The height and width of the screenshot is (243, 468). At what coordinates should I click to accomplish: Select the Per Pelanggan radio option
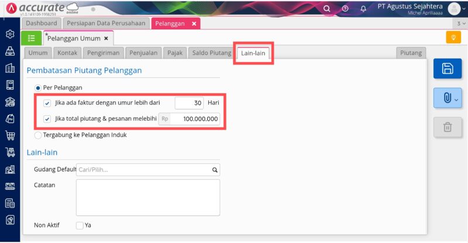39,87
